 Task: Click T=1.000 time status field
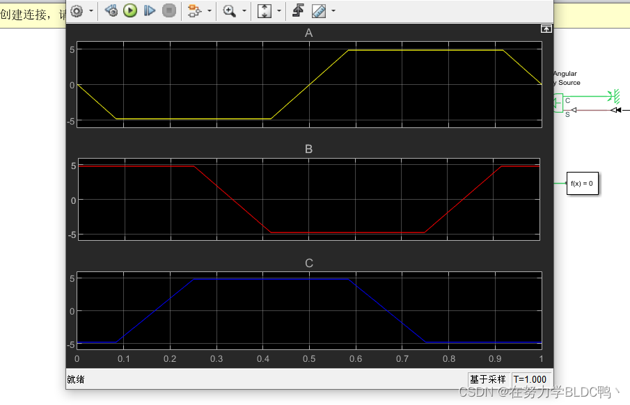[x=530, y=379]
